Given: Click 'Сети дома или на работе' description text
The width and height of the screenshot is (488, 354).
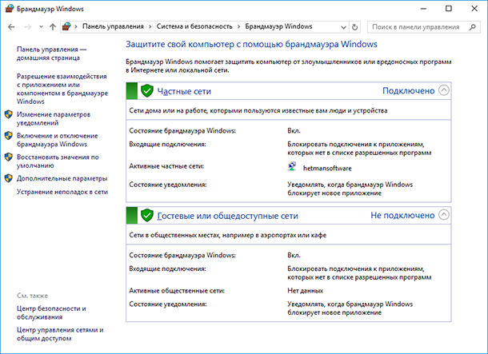Looking at the screenshot, I should (x=258, y=110).
